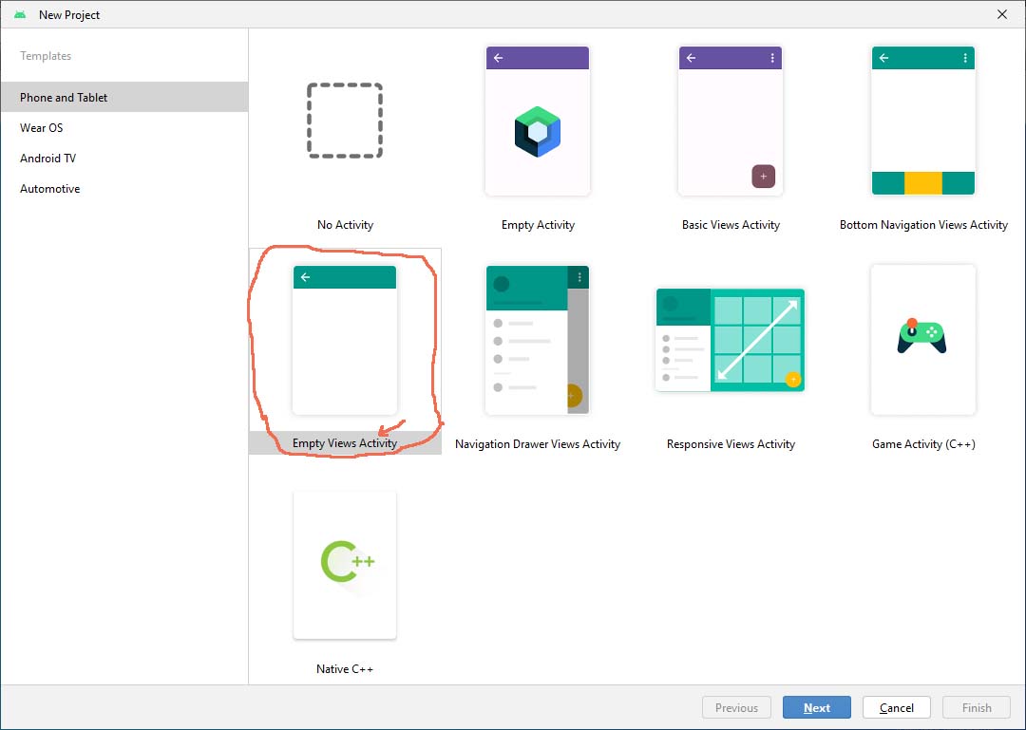Select Responsive Views Activity template preview

coord(731,340)
